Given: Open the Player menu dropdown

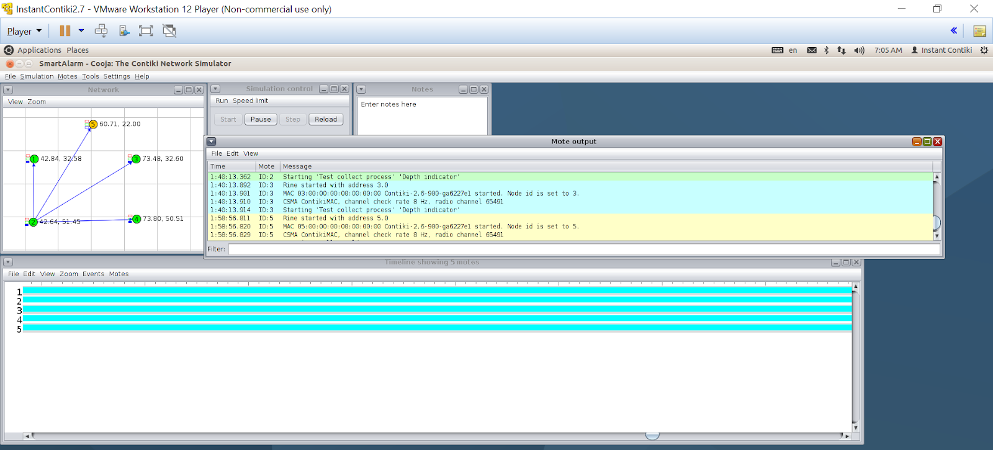Looking at the screenshot, I should (24, 31).
